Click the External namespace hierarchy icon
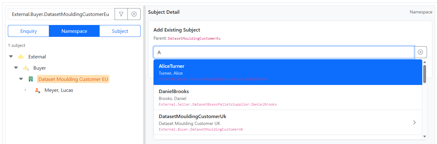 pyautogui.click(x=21, y=57)
